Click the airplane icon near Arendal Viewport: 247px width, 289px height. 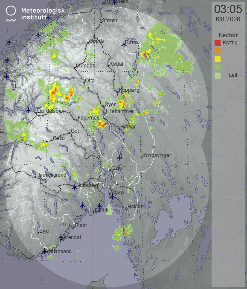pos(61,237)
